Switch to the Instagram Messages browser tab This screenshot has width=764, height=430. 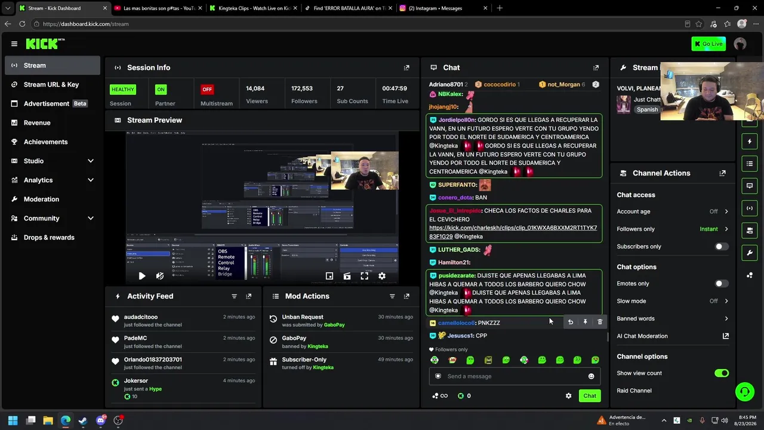(x=443, y=8)
